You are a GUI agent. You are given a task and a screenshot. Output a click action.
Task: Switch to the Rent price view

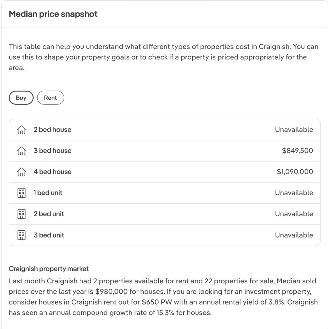[x=50, y=98]
